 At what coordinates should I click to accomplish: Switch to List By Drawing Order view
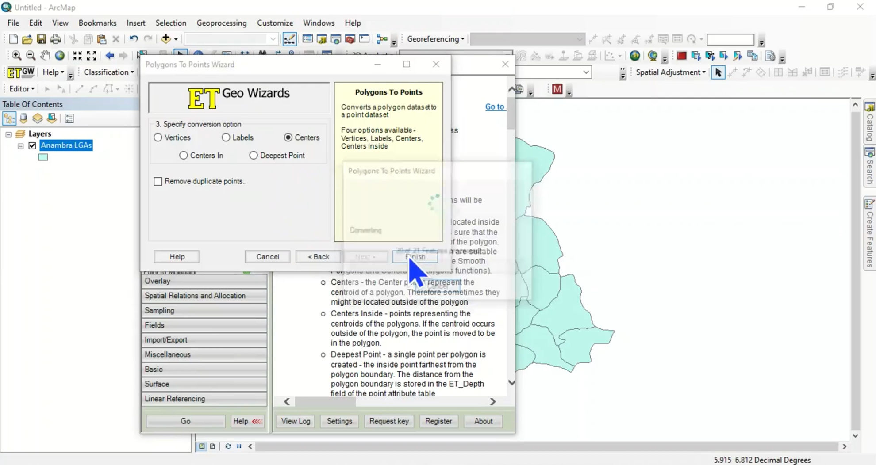click(x=9, y=118)
